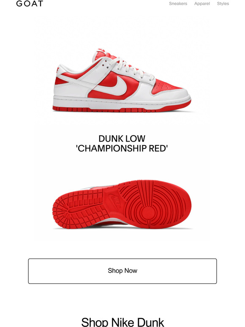Screen dimensions: 245x327
Task: Click the Shop Now button
Action: [x=122, y=271]
